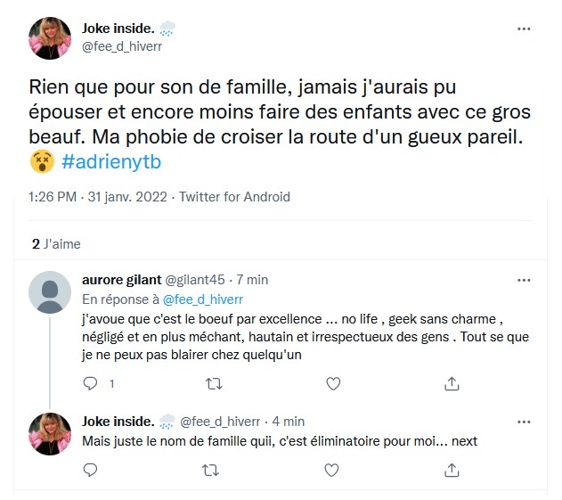Share aurore gilant's reply
This screenshot has width=562, height=500.
(x=452, y=383)
